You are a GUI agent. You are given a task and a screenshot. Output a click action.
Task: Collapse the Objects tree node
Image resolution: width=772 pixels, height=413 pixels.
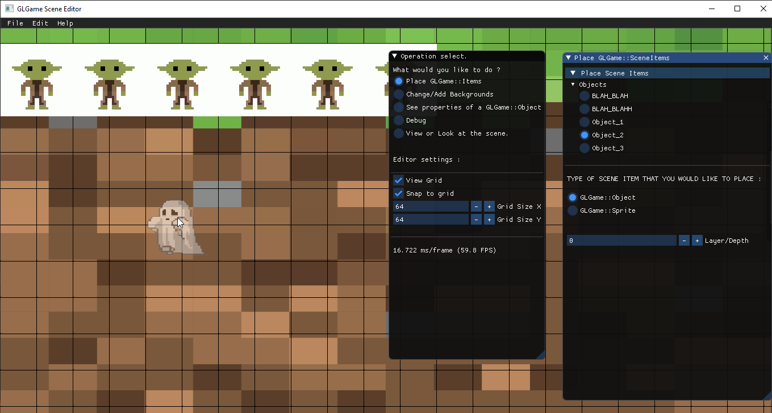click(x=573, y=85)
